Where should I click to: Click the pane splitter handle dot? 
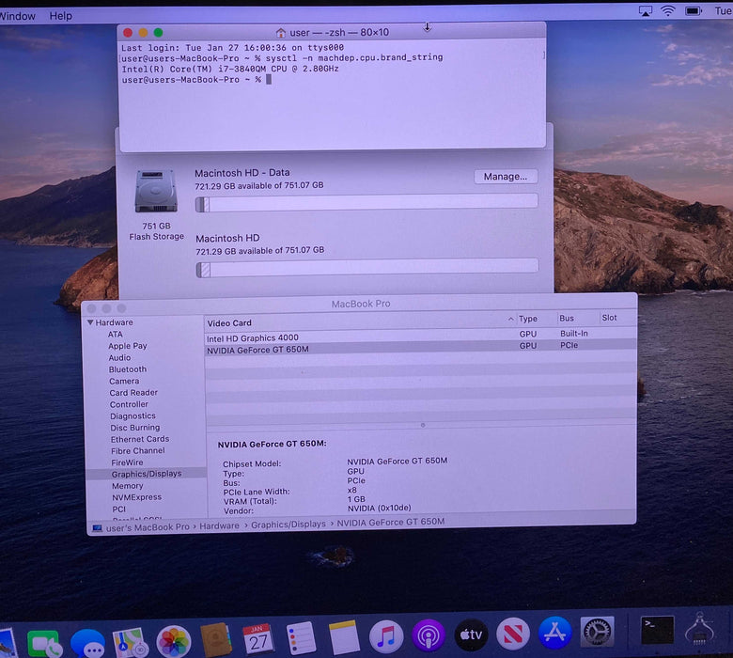[x=423, y=425]
